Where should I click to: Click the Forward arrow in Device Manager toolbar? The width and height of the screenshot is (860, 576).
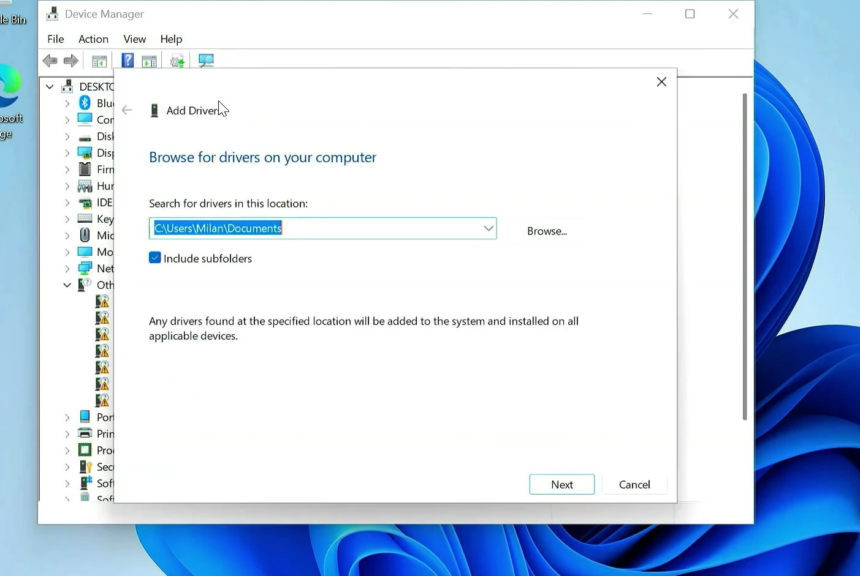tap(71, 61)
